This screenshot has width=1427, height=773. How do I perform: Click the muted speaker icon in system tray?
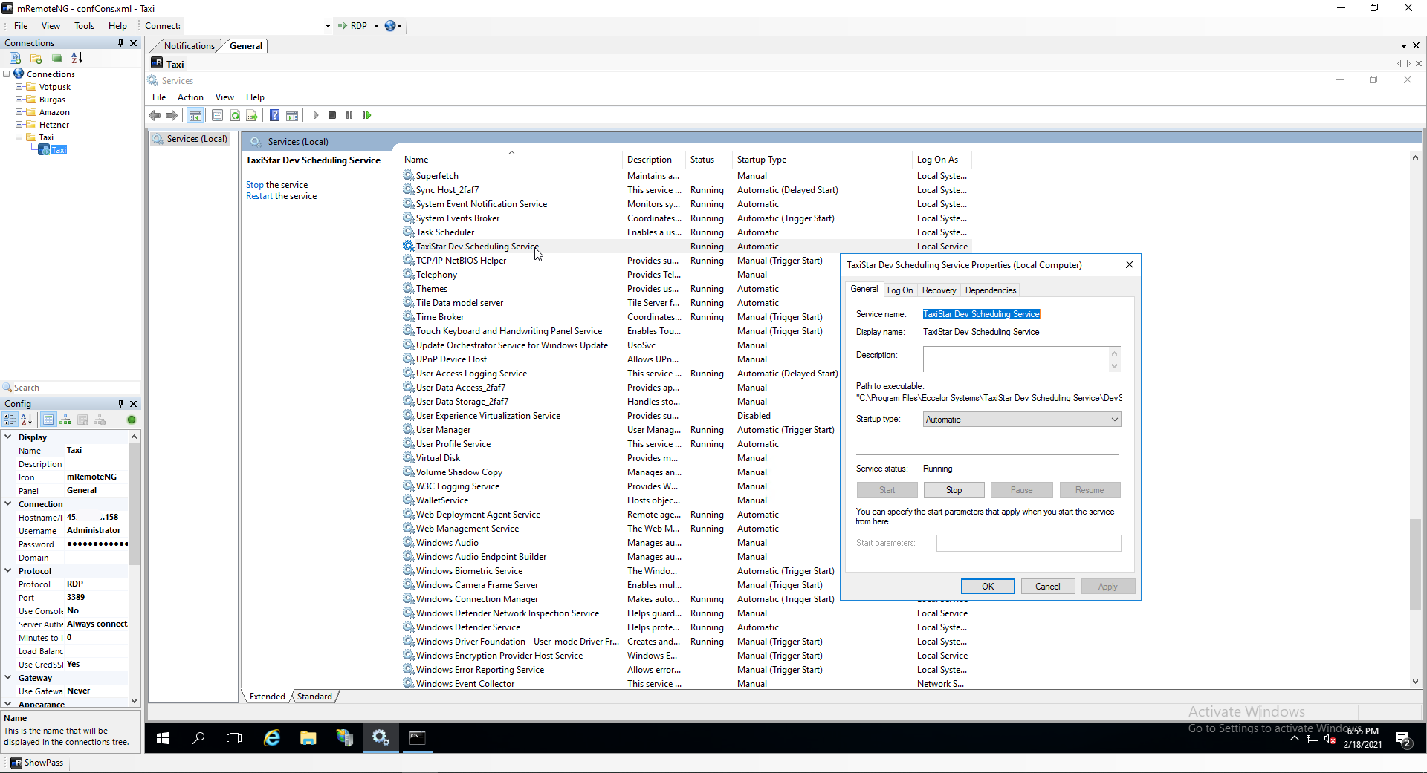coord(1330,739)
